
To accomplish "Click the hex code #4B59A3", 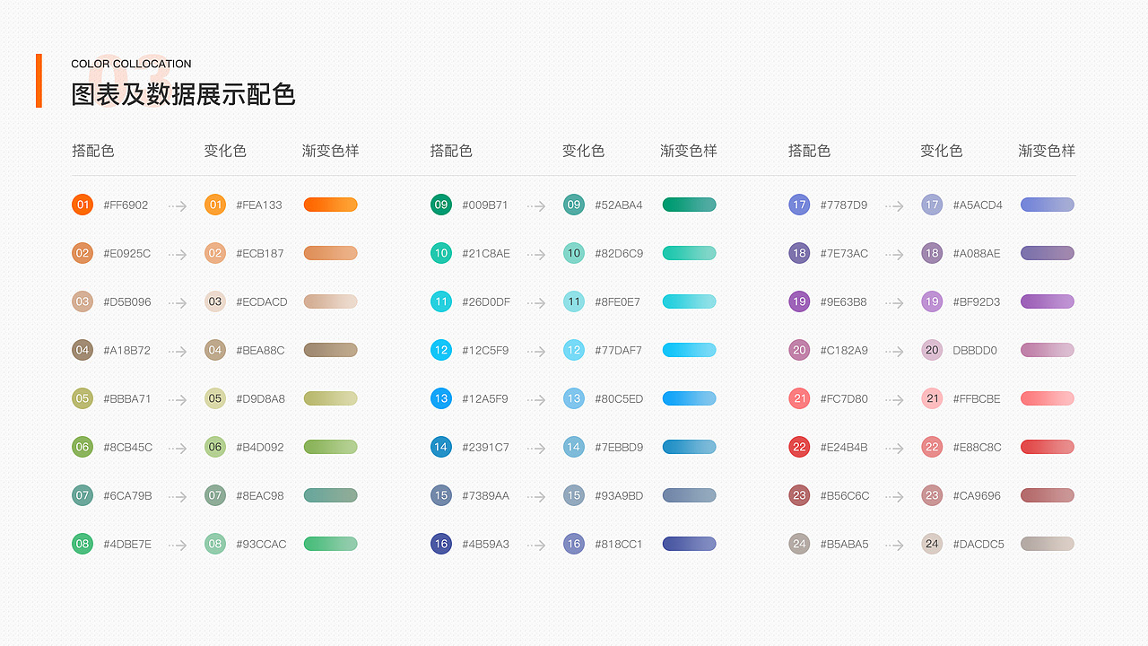I will pos(485,544).
